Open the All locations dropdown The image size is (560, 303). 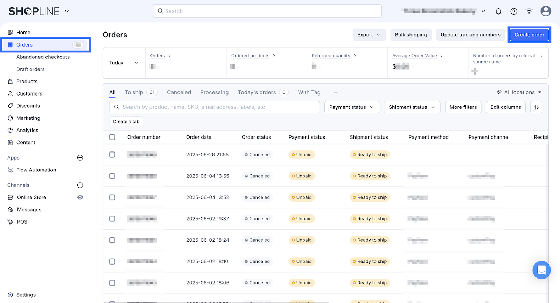pyautogui.click(x=519, y=92)
